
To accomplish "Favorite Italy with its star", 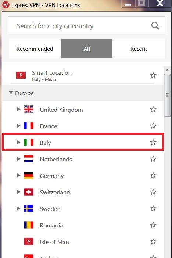I will coord(153,142).
